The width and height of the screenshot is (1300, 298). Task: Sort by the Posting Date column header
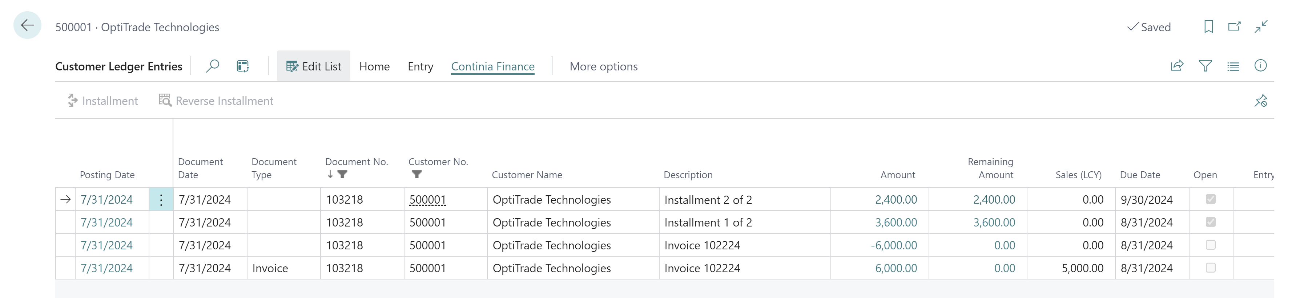(x=107, y=175)
